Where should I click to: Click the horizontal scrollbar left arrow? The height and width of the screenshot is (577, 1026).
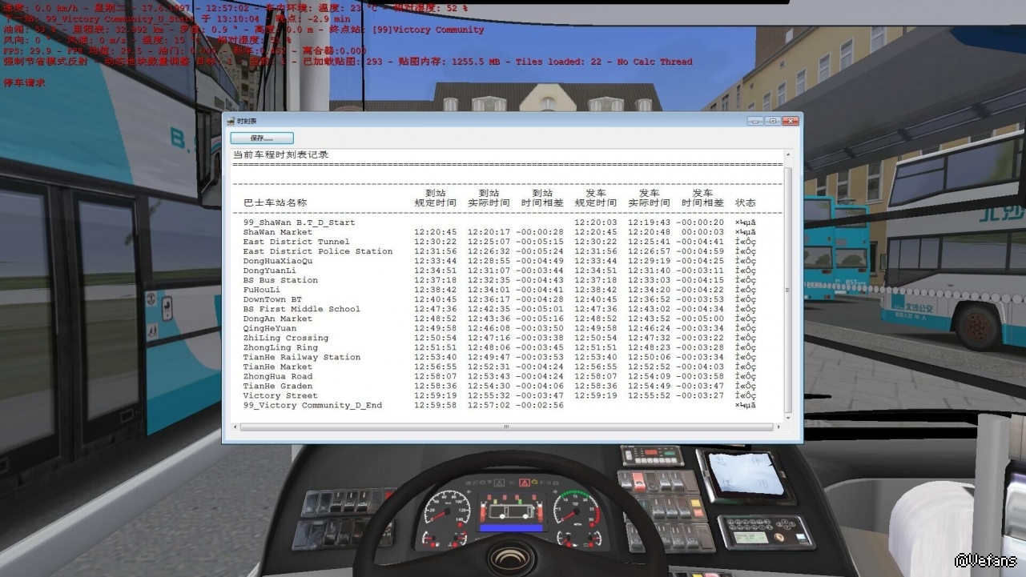(x=236, y=427)
